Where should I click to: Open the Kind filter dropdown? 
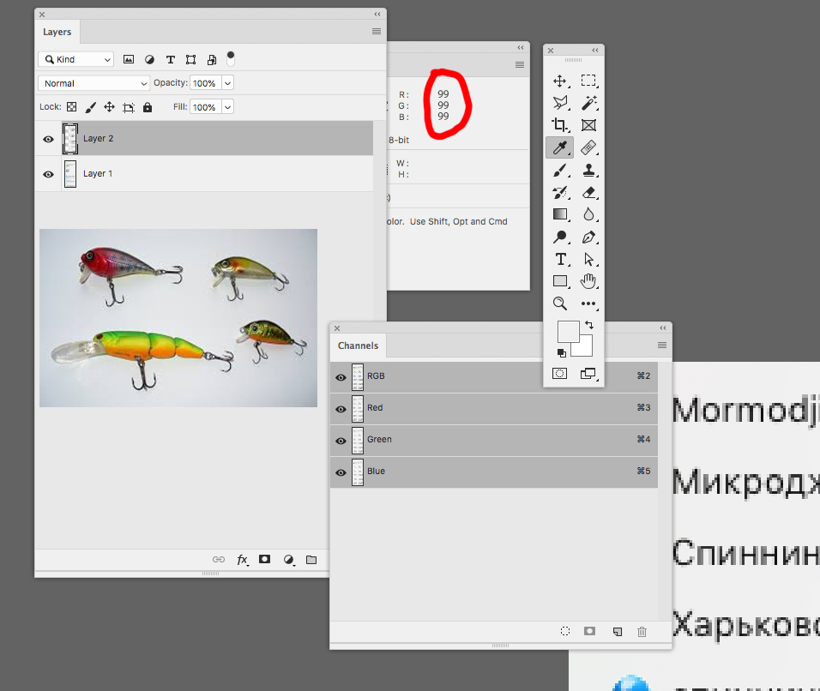(75, 59)
